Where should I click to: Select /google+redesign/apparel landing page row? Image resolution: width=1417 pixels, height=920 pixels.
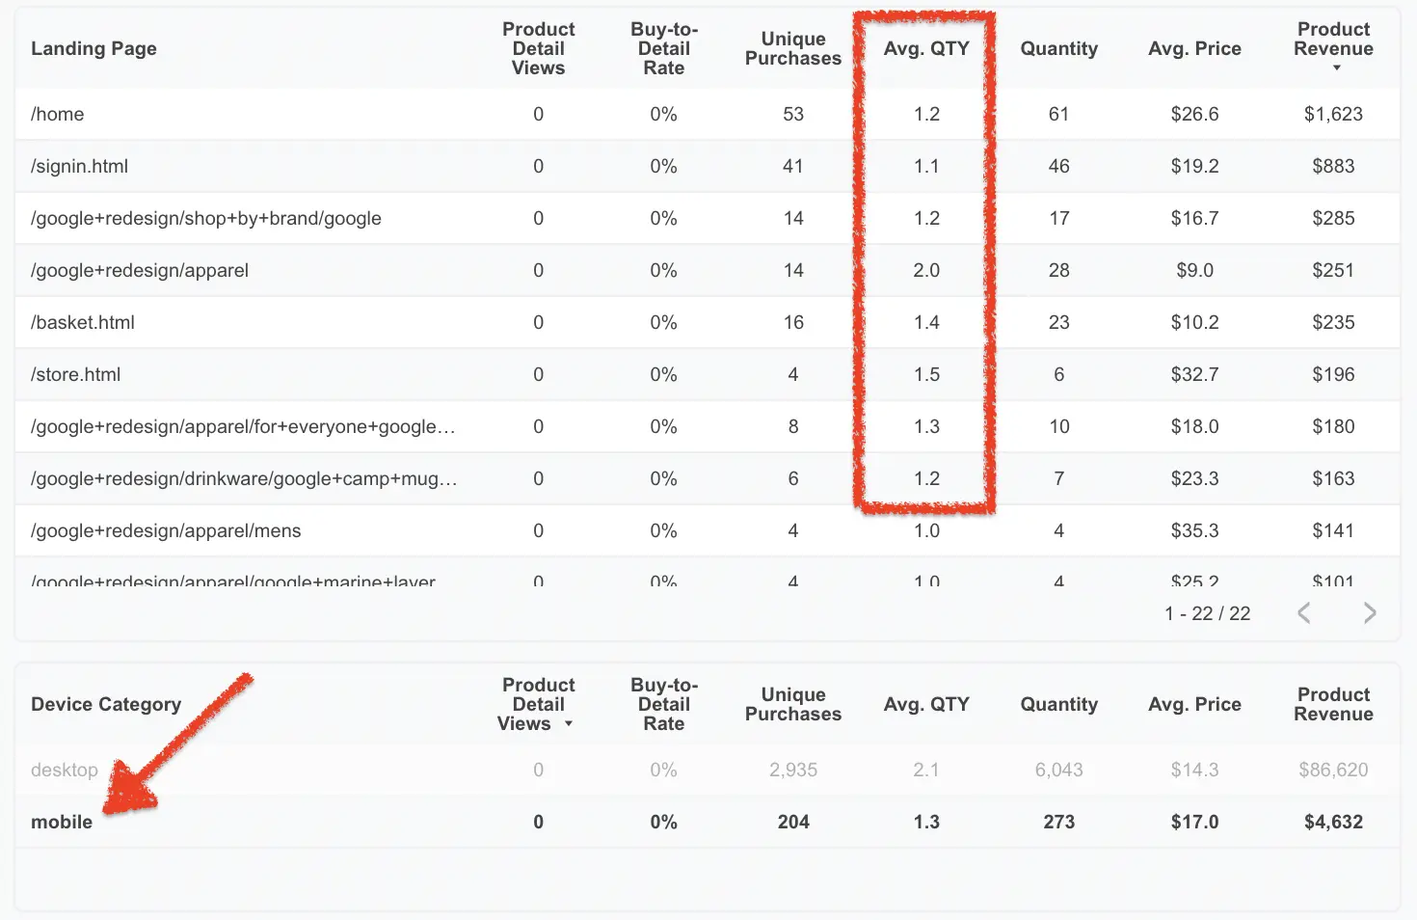tap(707, 271)
